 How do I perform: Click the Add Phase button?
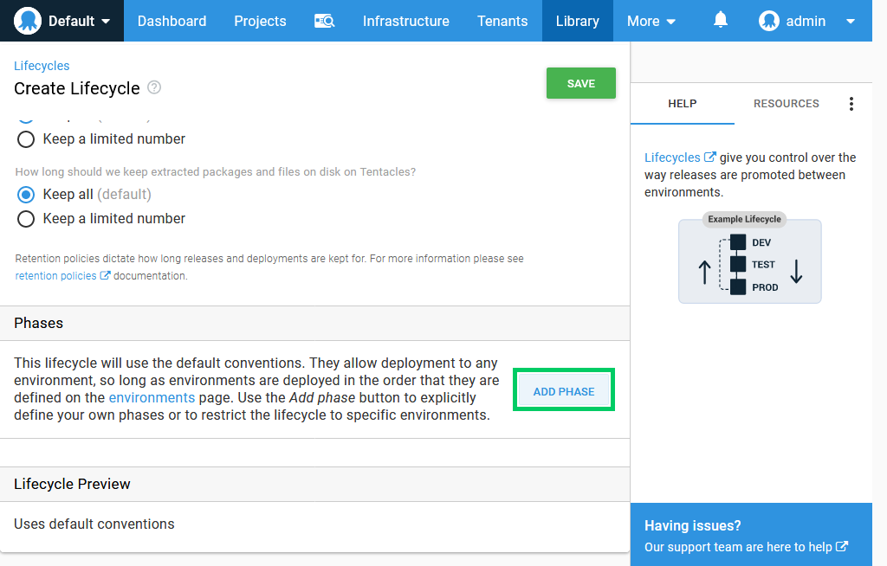point(563,391)
